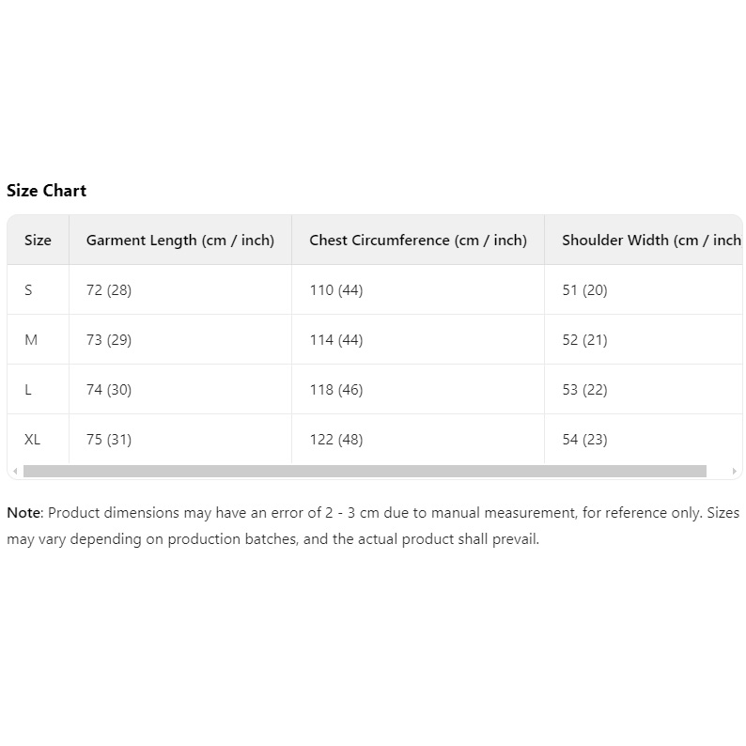Click the Shoulder Width column header

pyautogui.click(x=650, y=241)
